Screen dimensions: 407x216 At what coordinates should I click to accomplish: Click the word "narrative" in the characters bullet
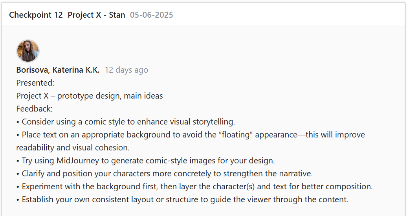[295, 174]
